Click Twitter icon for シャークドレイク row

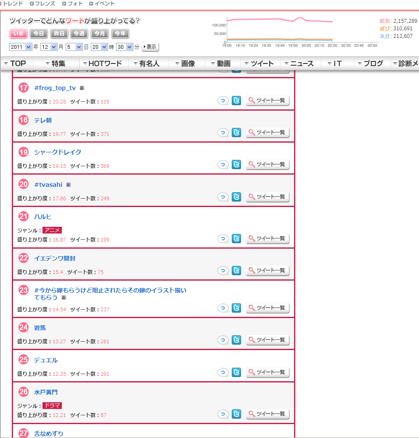(x=236, y=165)
